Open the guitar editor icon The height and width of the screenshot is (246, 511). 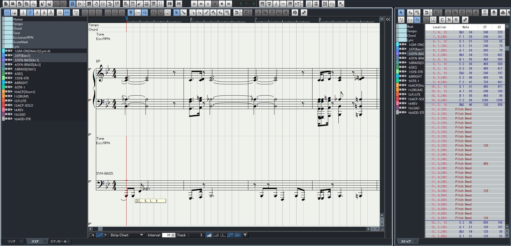[140, 4]
